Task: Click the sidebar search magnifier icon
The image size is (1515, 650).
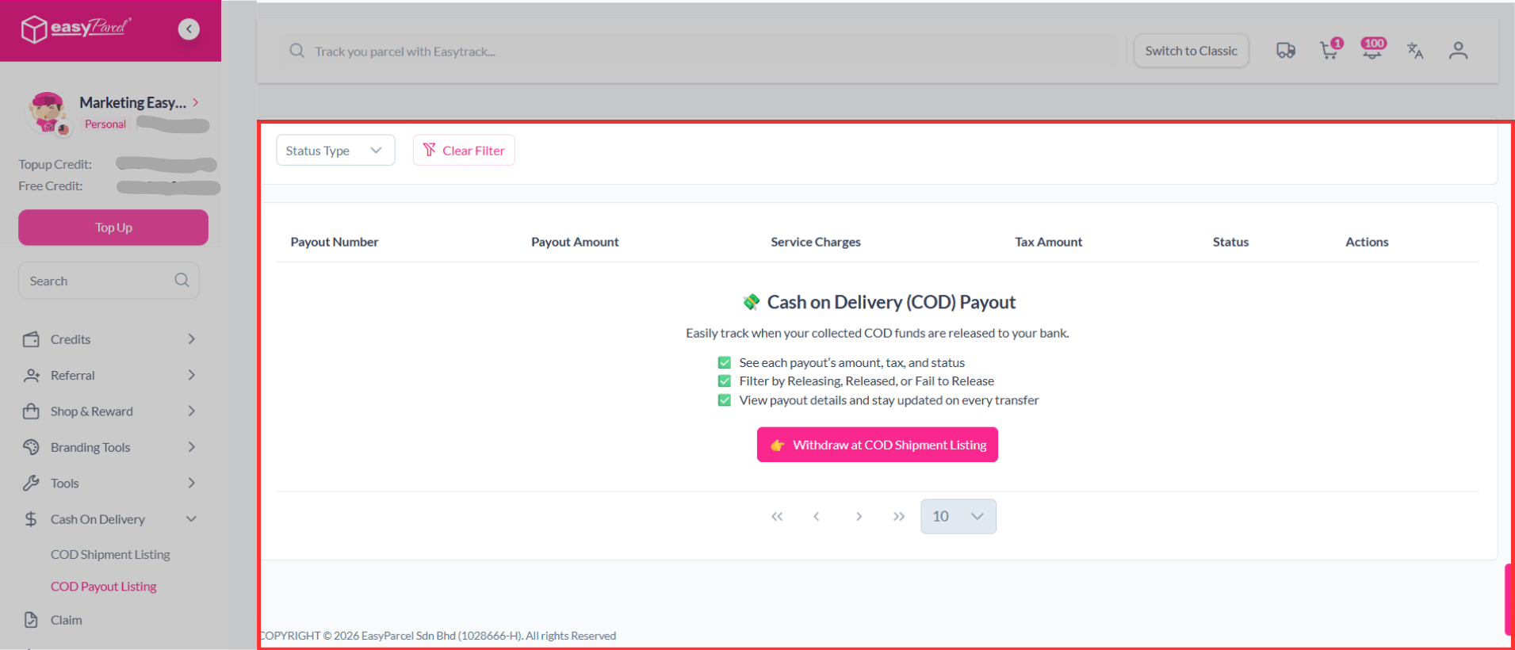Action: coord(182,281)
